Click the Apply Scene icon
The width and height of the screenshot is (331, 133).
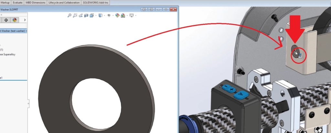tap(123, 15)
